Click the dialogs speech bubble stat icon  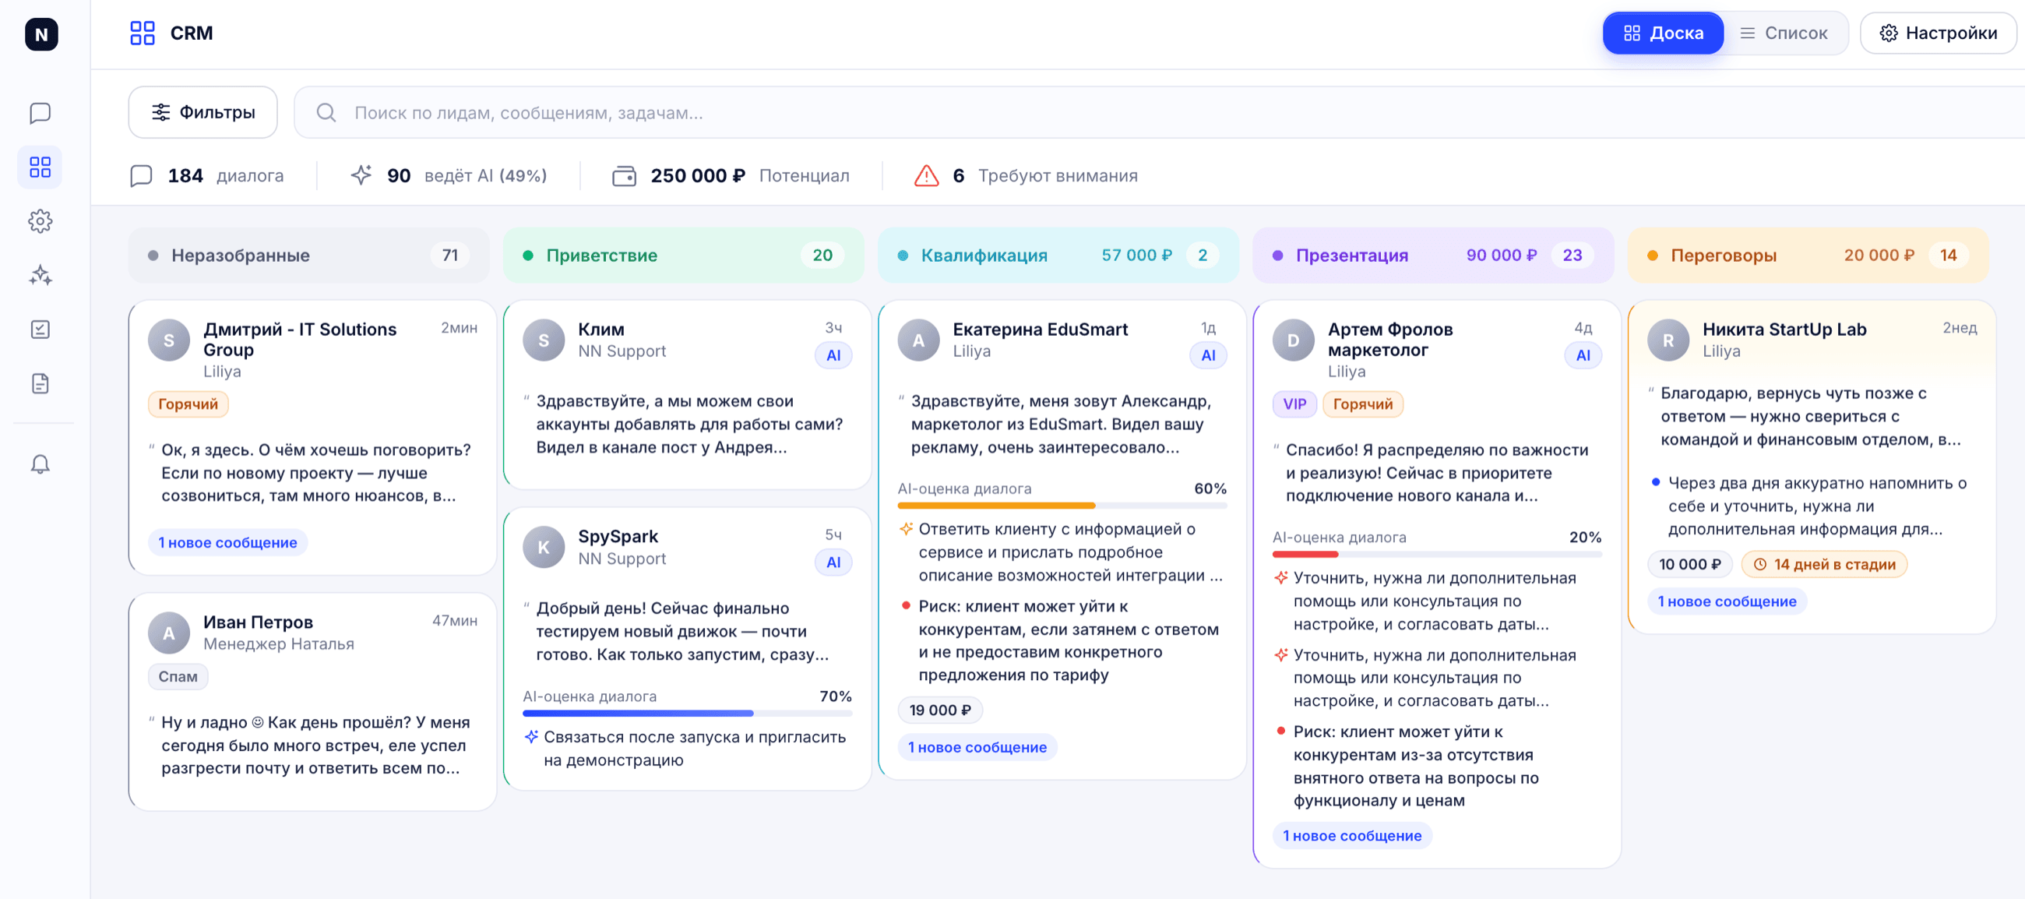click(141, 175)
